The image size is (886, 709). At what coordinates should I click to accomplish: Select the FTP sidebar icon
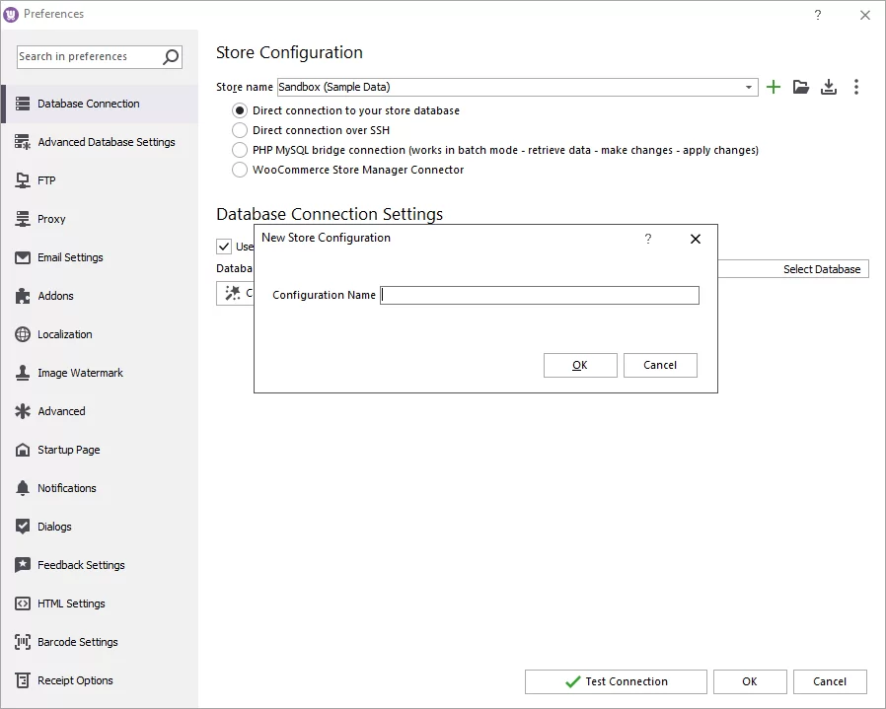pyautogui.click(x=22, y=180)
